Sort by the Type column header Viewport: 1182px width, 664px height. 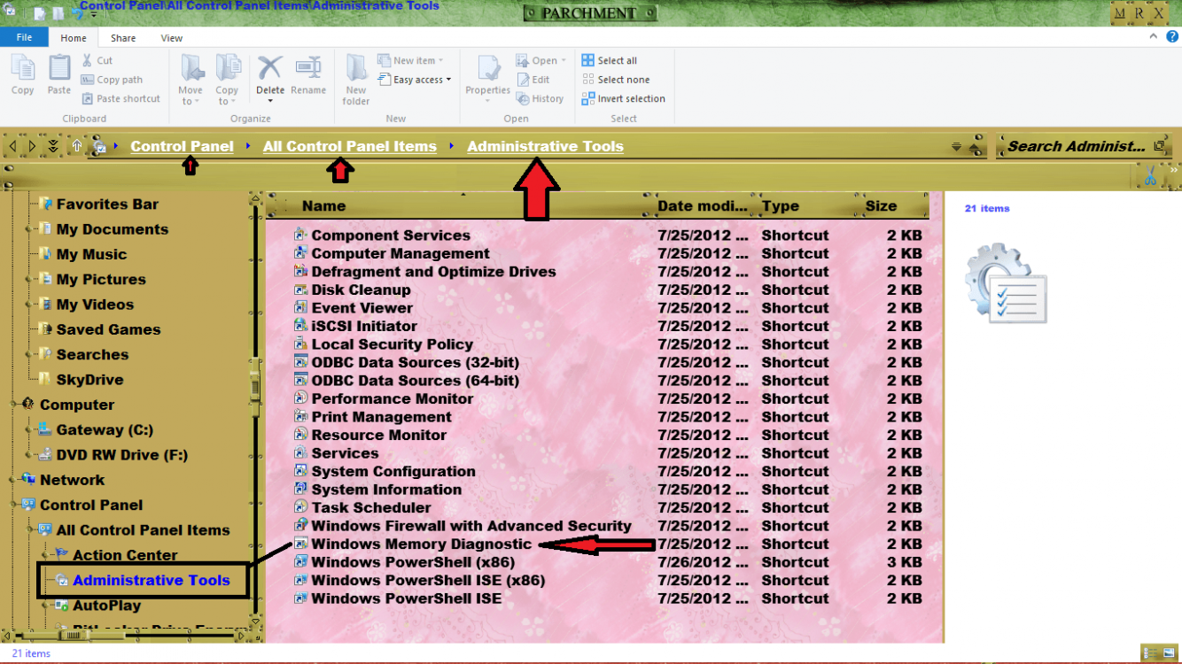[x=780, y=205]
